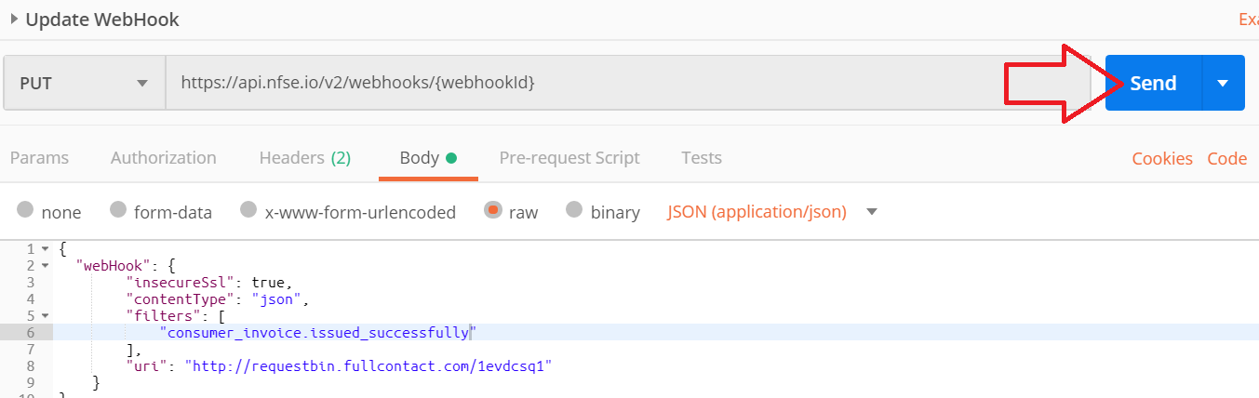Select x-www-form-urlencoded body type

pos(248,211)
